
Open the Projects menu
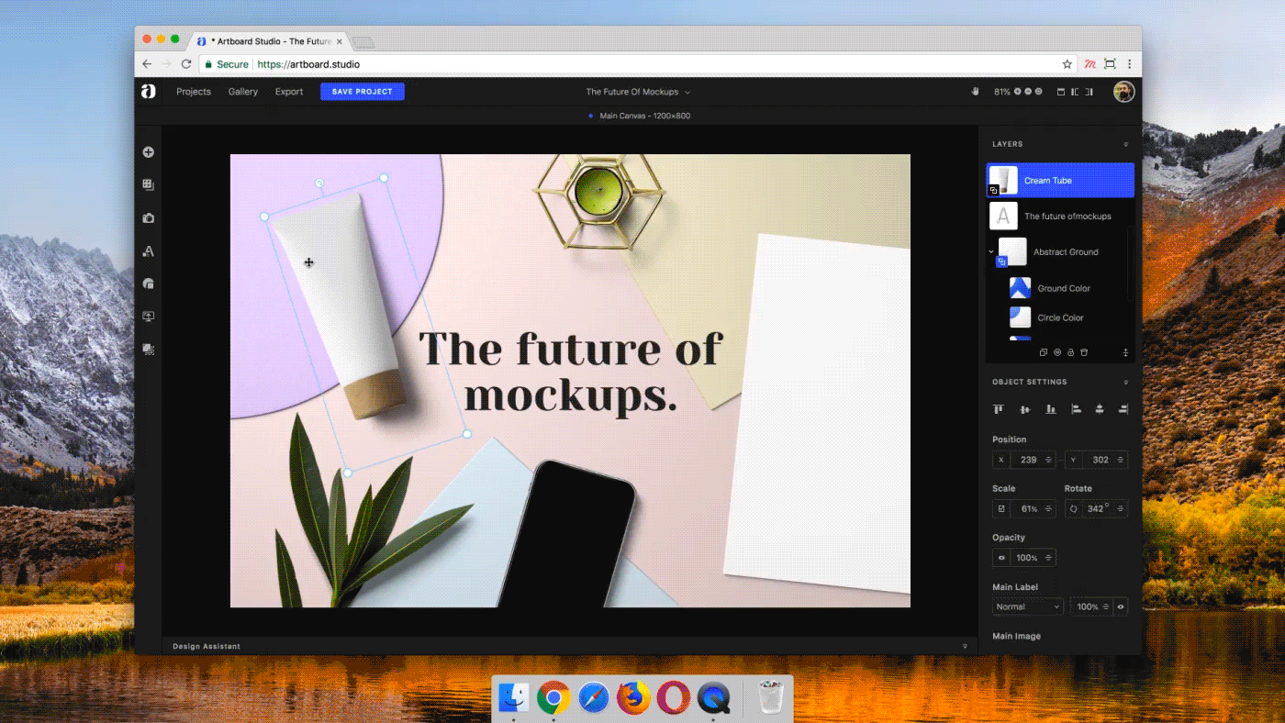coord(194,92)
